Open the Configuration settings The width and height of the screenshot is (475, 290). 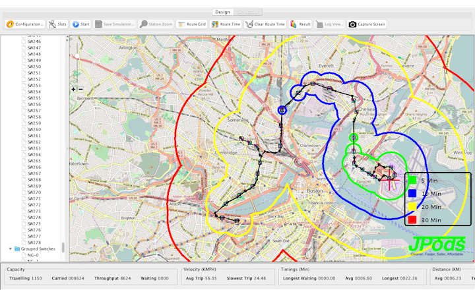tap(25, 24)
